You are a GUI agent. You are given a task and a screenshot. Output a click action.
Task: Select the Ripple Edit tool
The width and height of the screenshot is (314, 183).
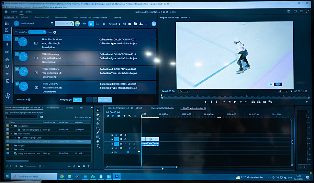[x=97, y=119]
